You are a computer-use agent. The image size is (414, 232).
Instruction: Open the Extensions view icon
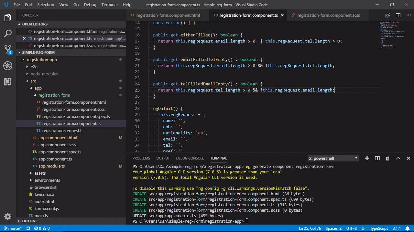(8, 82)
